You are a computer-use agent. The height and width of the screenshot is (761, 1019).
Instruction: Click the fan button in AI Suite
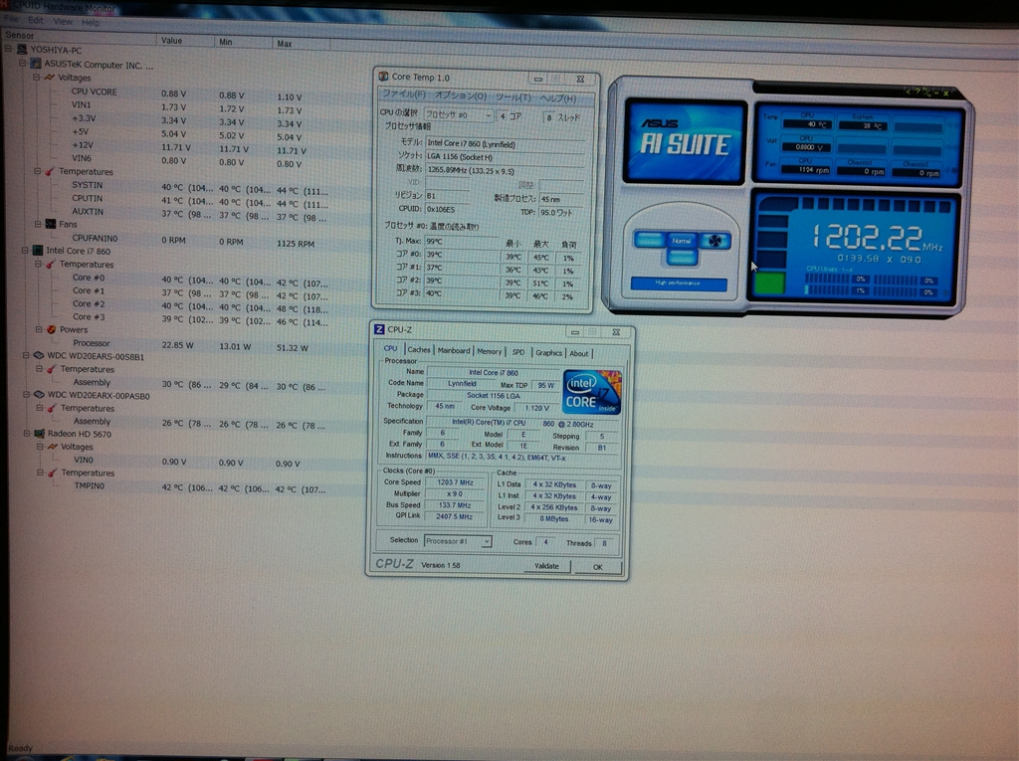pos(714,241)
